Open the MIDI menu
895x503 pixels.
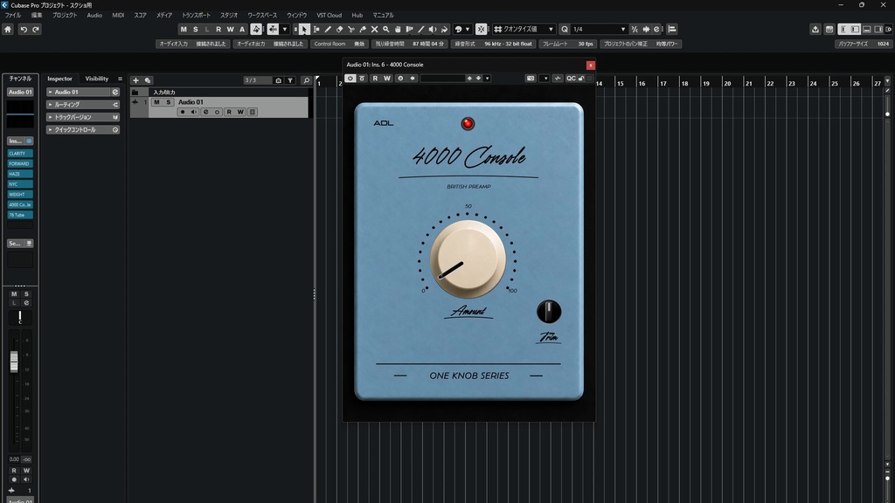point(118,16)
